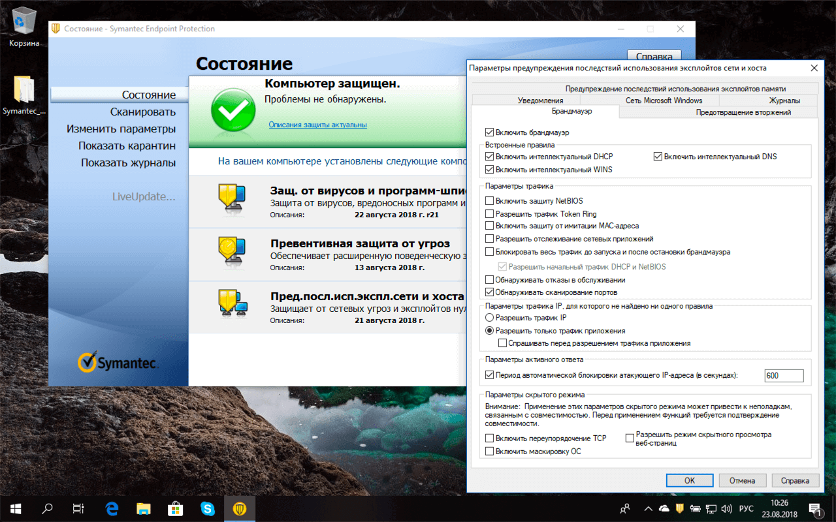
Task: Click the yellow Symantec tray icon
Action: click(679, 508)
